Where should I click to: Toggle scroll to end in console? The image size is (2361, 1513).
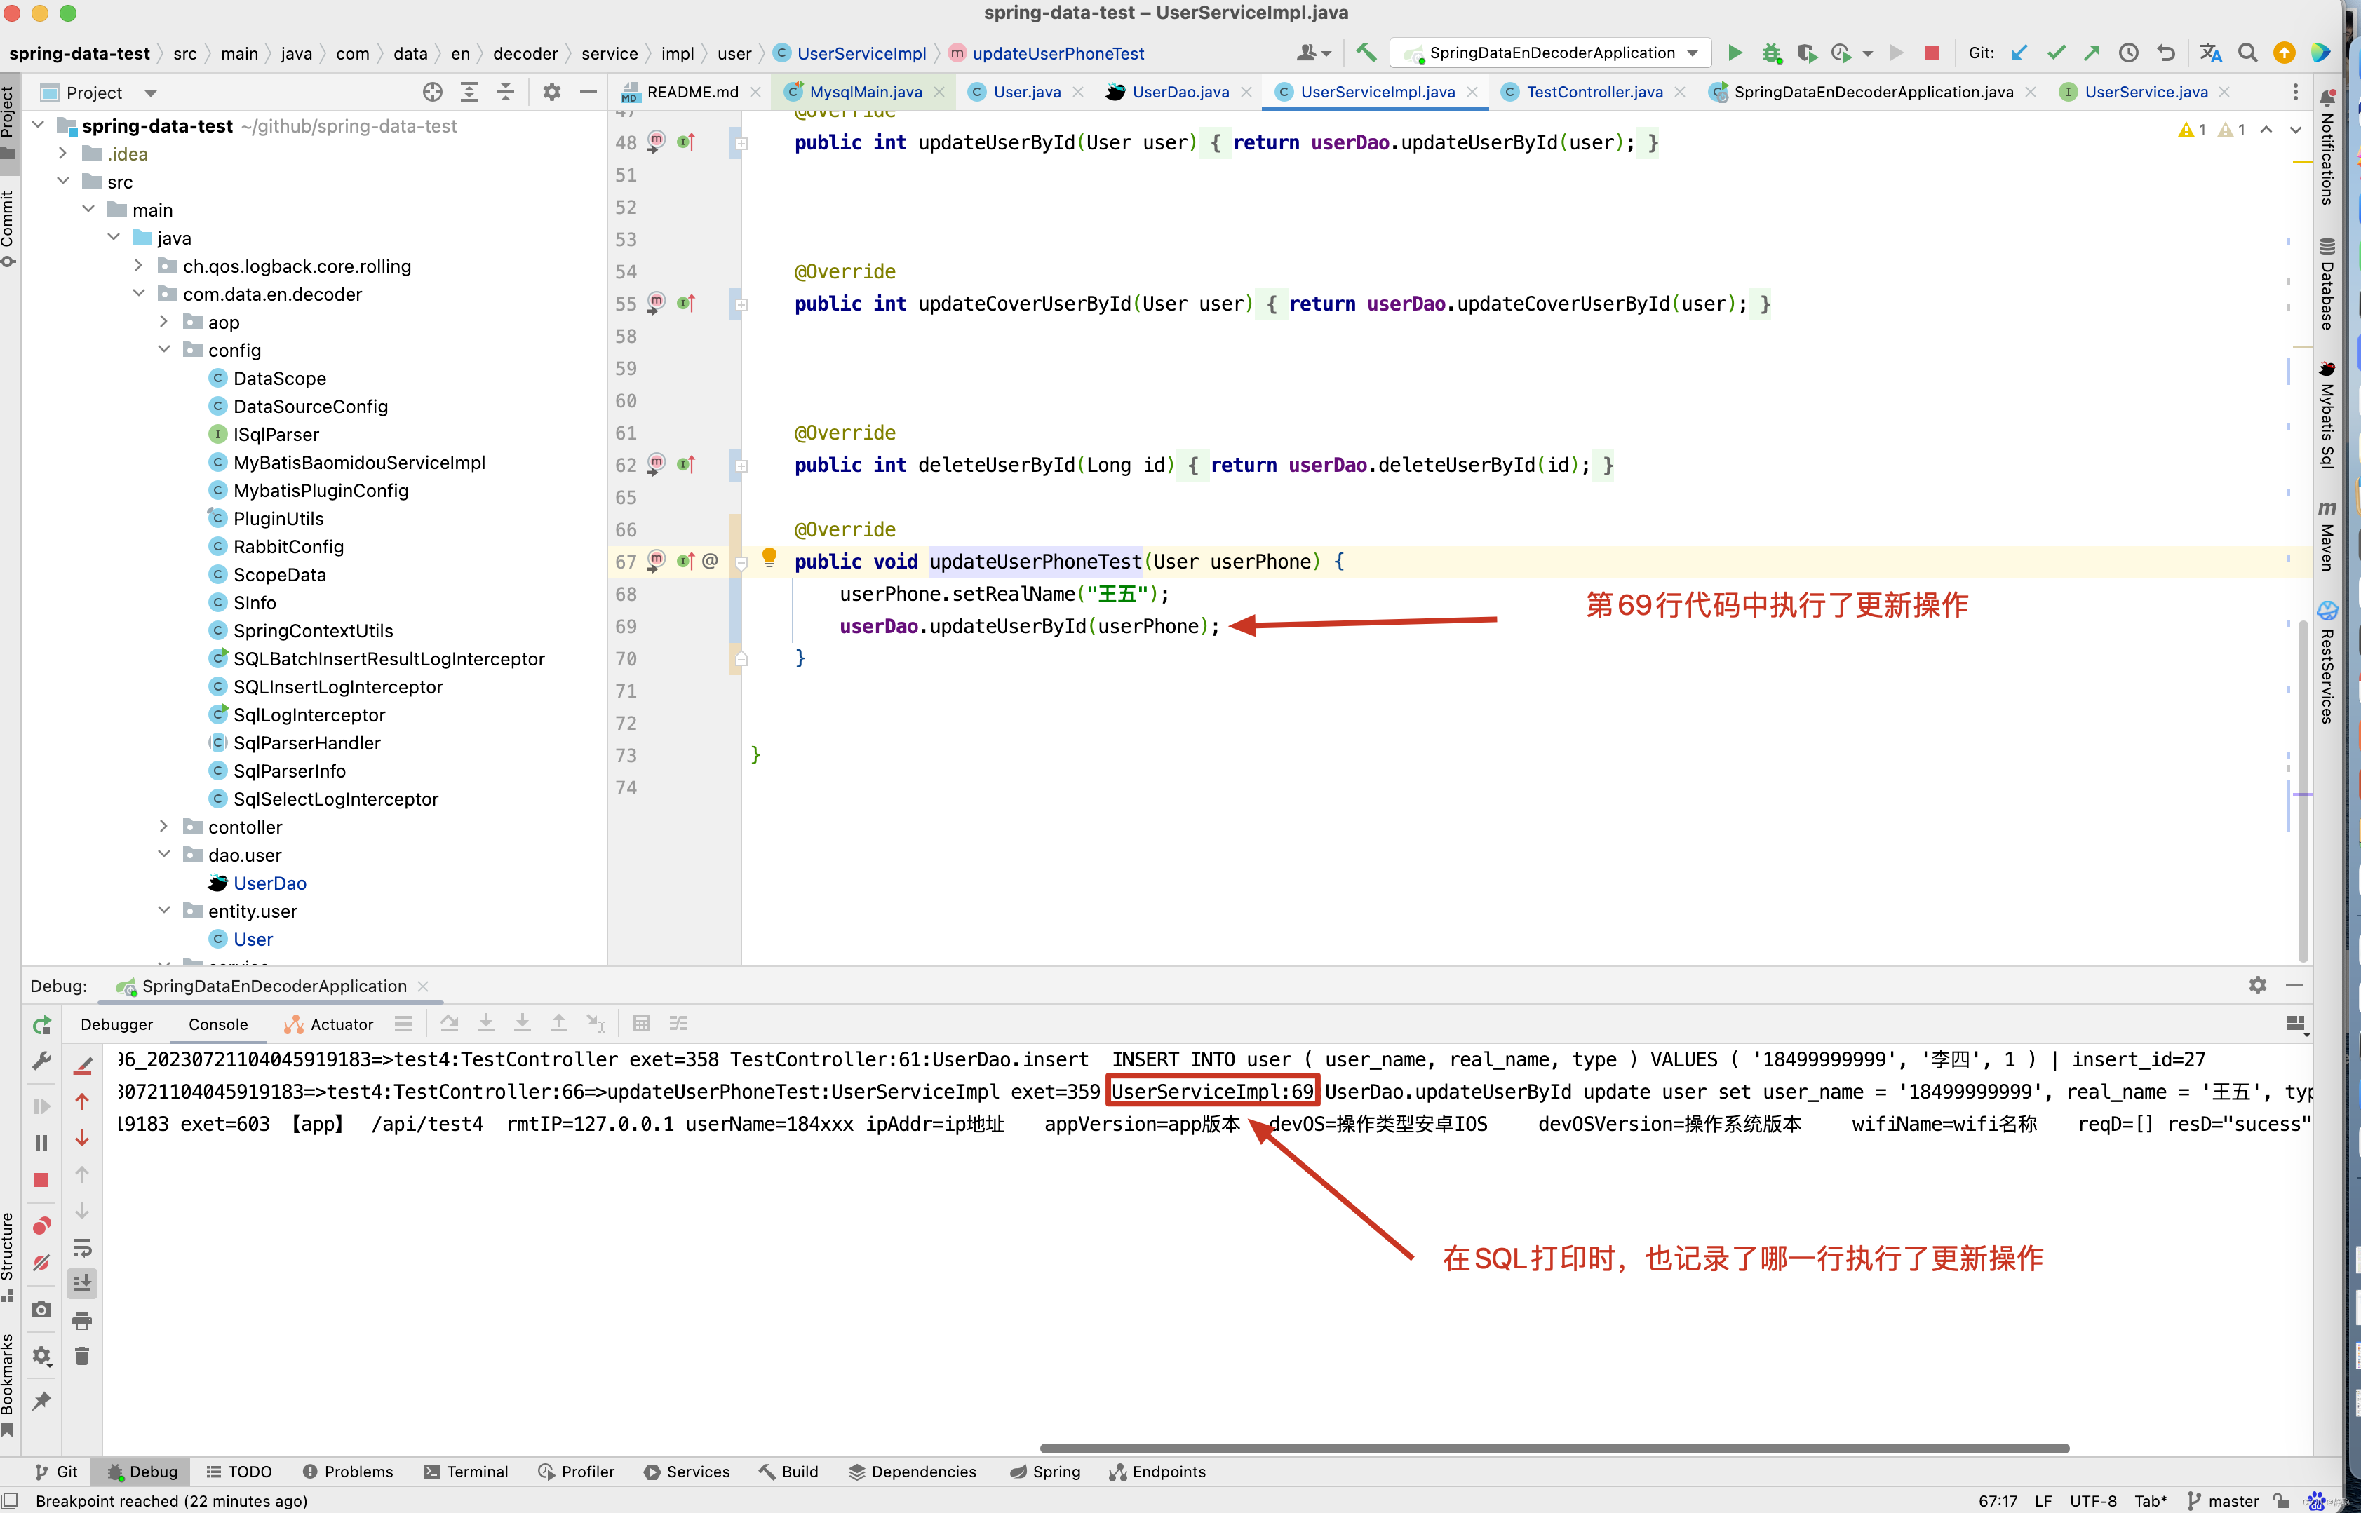pyautogui.click(x=83, y=1283)
